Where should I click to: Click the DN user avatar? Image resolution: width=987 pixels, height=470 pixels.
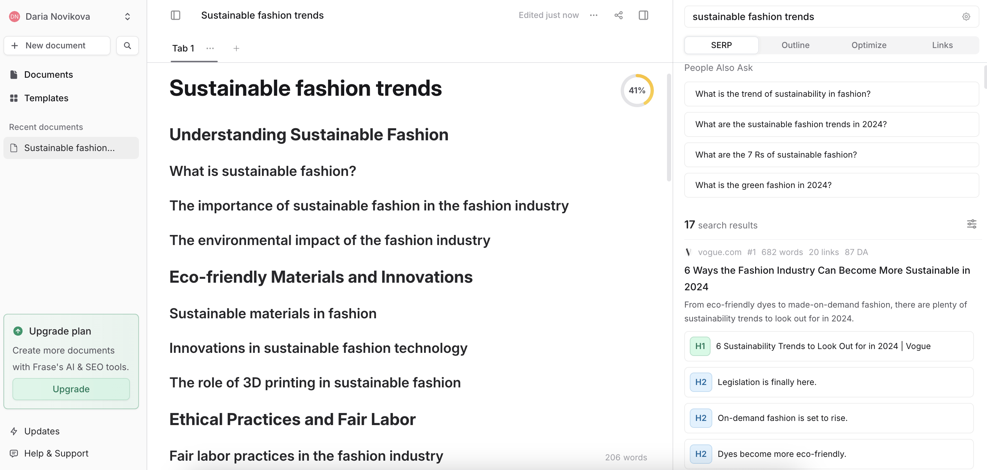15,17
